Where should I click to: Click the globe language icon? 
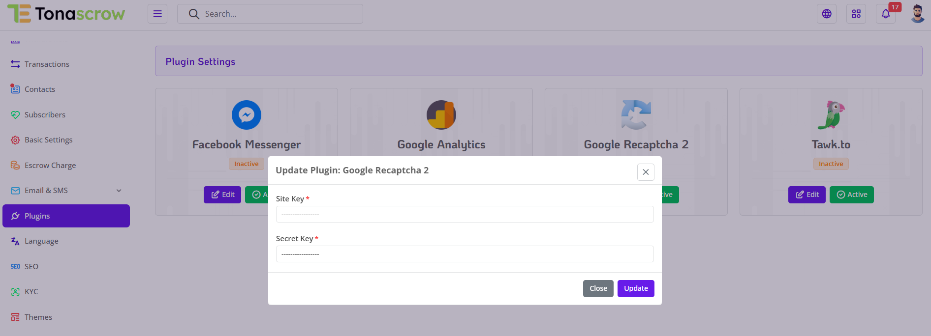(x=827, y=14)
